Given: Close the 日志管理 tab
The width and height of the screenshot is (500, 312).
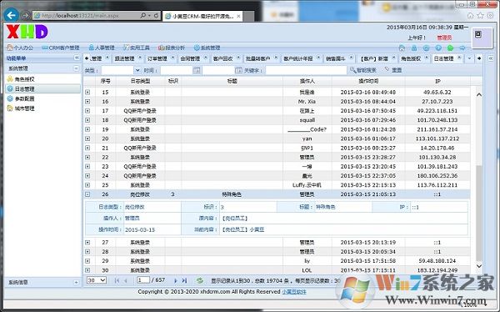Looking at the screenshot, I should [459, 58].
